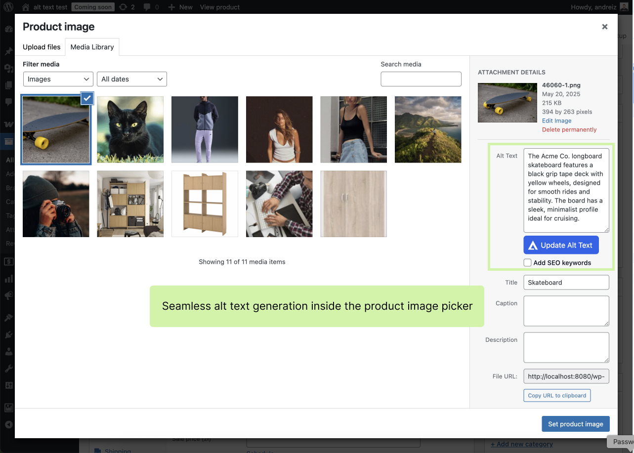Select the woman in white top thumbnail
The height and width of the screenshot is (453, 634).
[279, 129]
